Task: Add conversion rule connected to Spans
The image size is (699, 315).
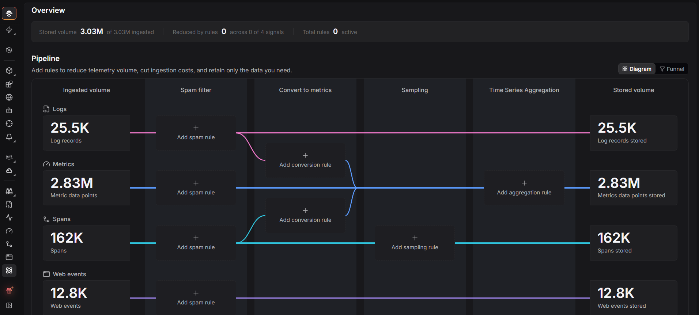Action: pos(305,216)
